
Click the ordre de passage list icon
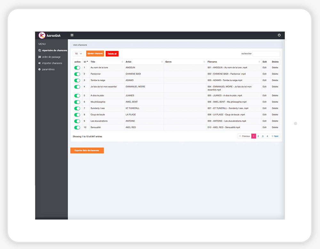tap(40, 57)
